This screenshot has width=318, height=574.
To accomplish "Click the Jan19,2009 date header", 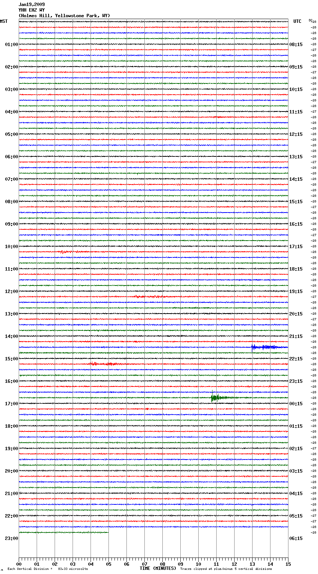I will coord(32,4).
